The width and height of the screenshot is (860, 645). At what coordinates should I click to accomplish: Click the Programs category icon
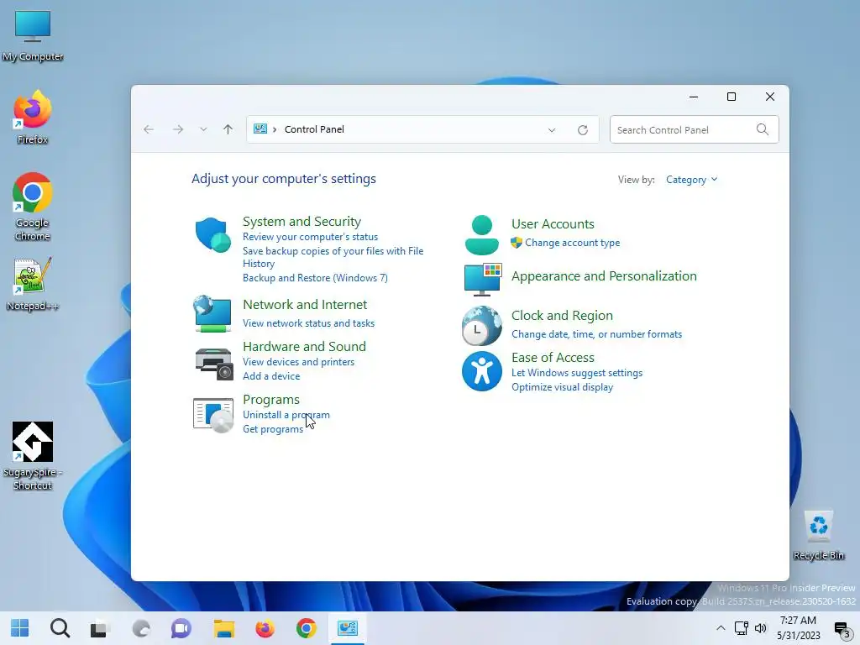213,415
